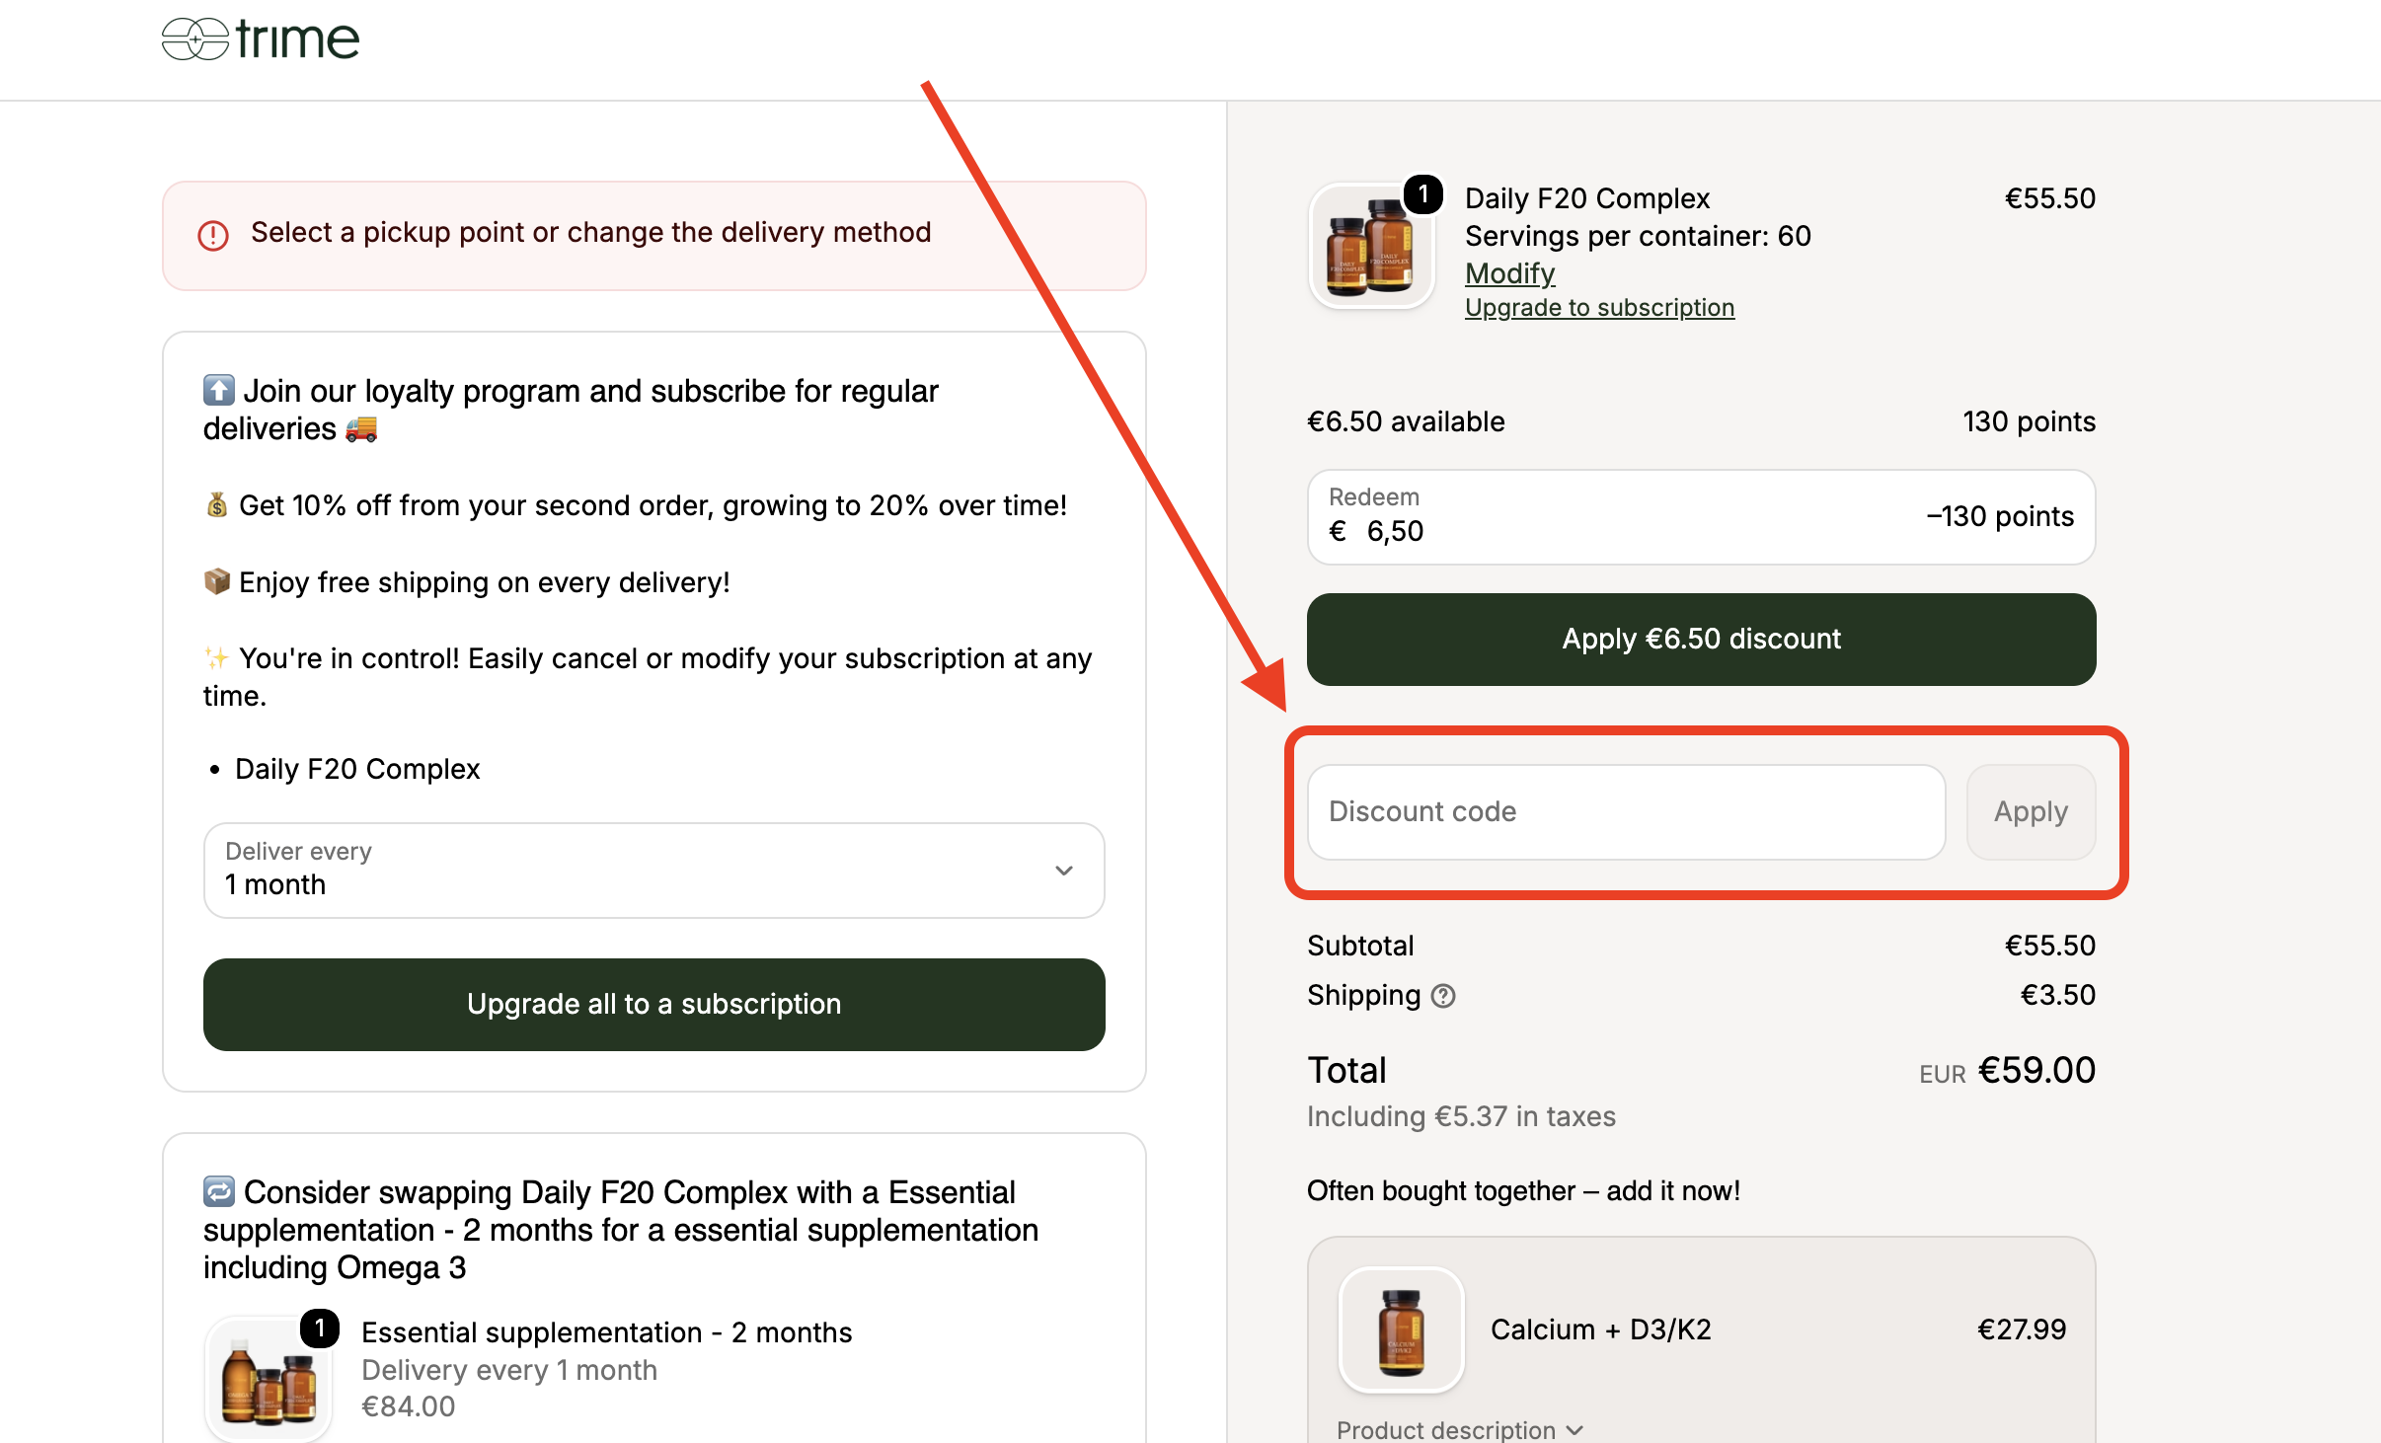This screenshot has height=1443, width=2381.
Task: Click the Deliver every chevron arrow
Action: pos(1064,871)
